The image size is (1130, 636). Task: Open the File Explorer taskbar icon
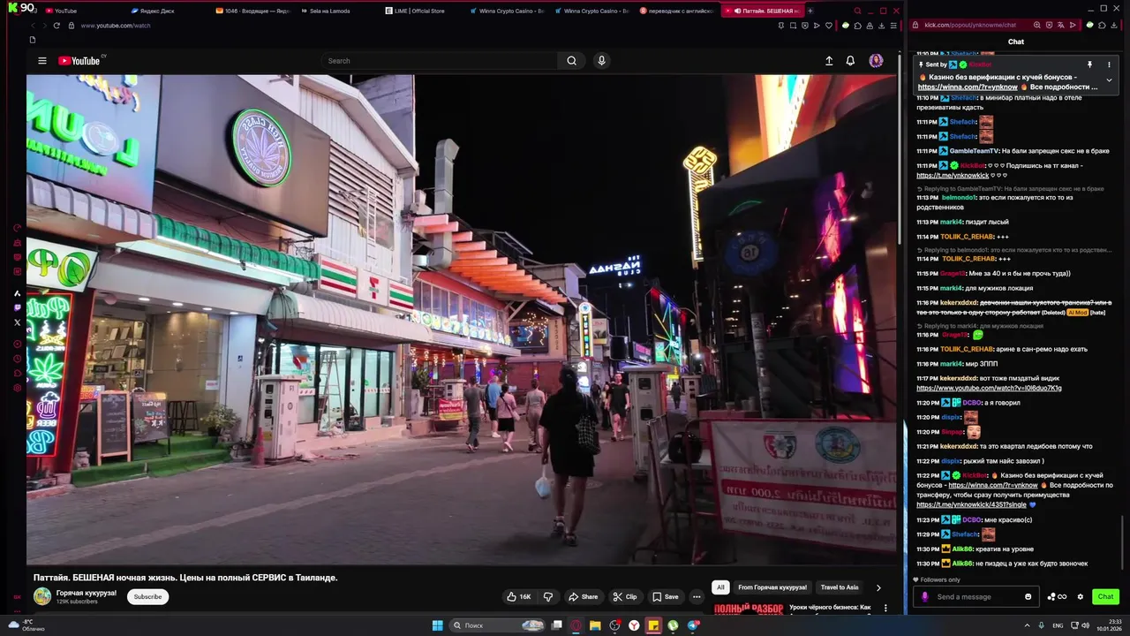tap(595, 625)
